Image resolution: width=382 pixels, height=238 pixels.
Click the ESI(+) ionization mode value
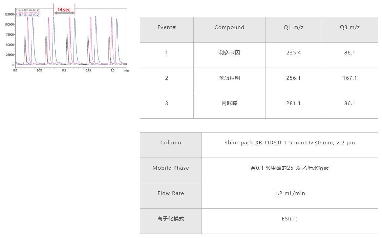click(290, 219)
